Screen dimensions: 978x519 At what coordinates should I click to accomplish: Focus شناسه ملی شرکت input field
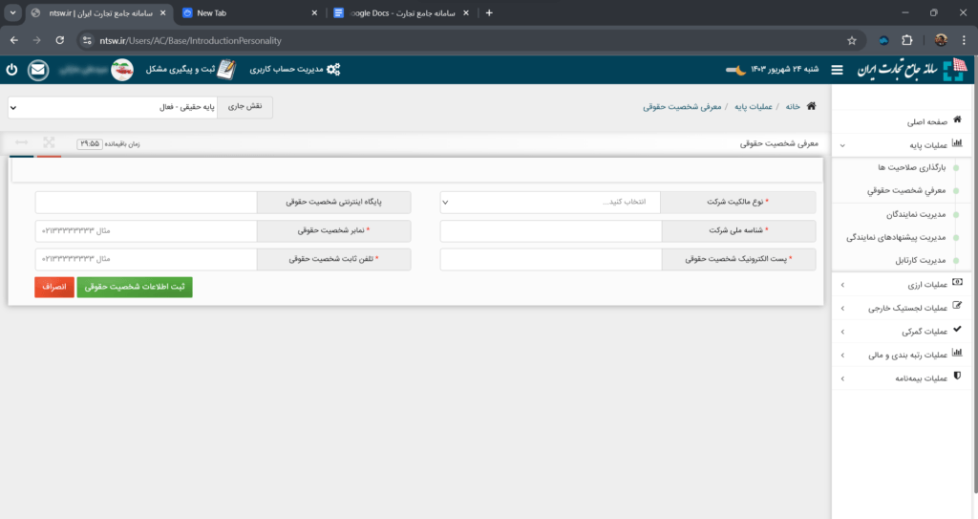pos(551,230)
